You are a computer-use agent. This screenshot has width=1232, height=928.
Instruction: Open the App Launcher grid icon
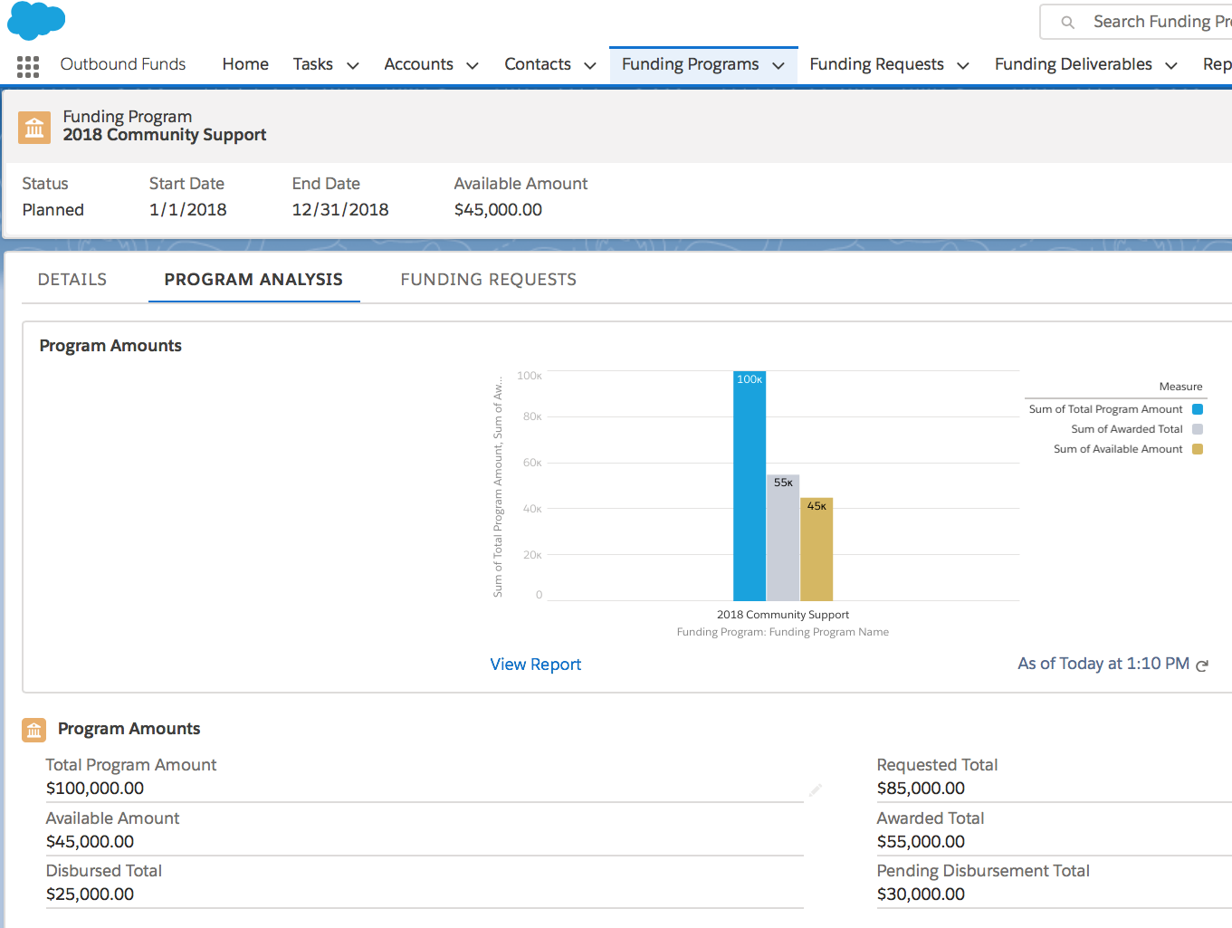(x=28, y=66)
